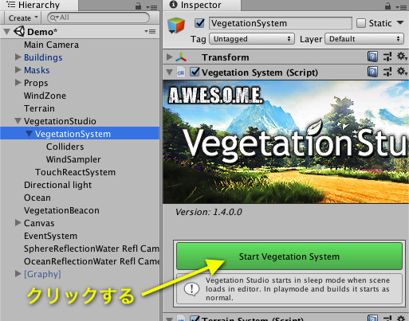Open Transform component help reference

pos(372,57)
